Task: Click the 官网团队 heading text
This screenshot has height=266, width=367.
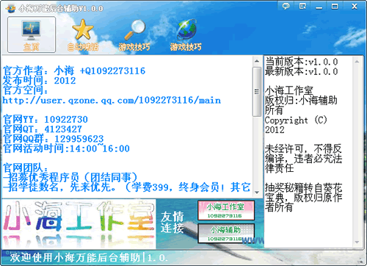Action: pos(26,168)
